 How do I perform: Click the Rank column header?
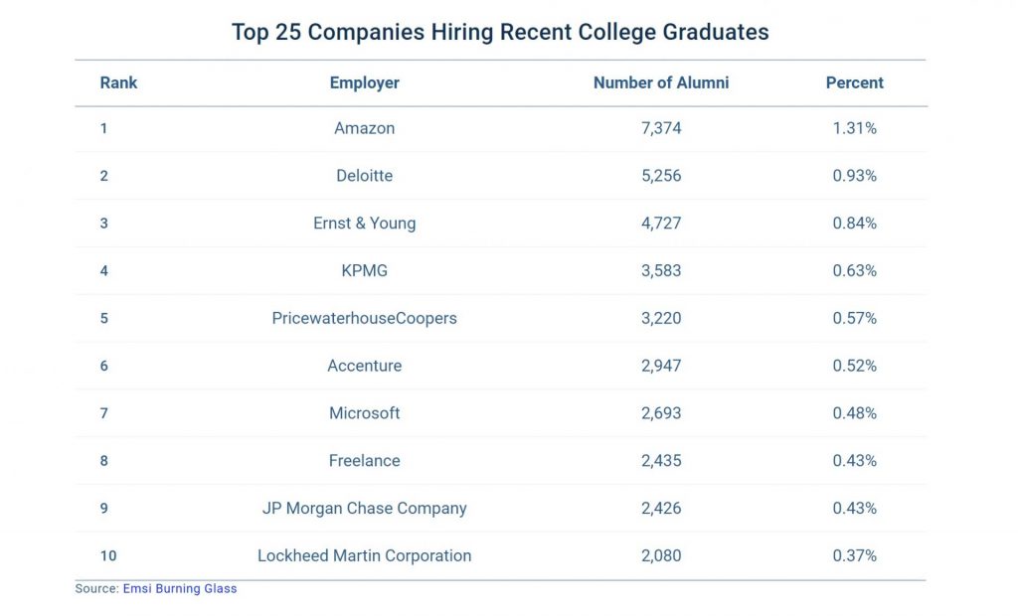[x=118, y=82]
